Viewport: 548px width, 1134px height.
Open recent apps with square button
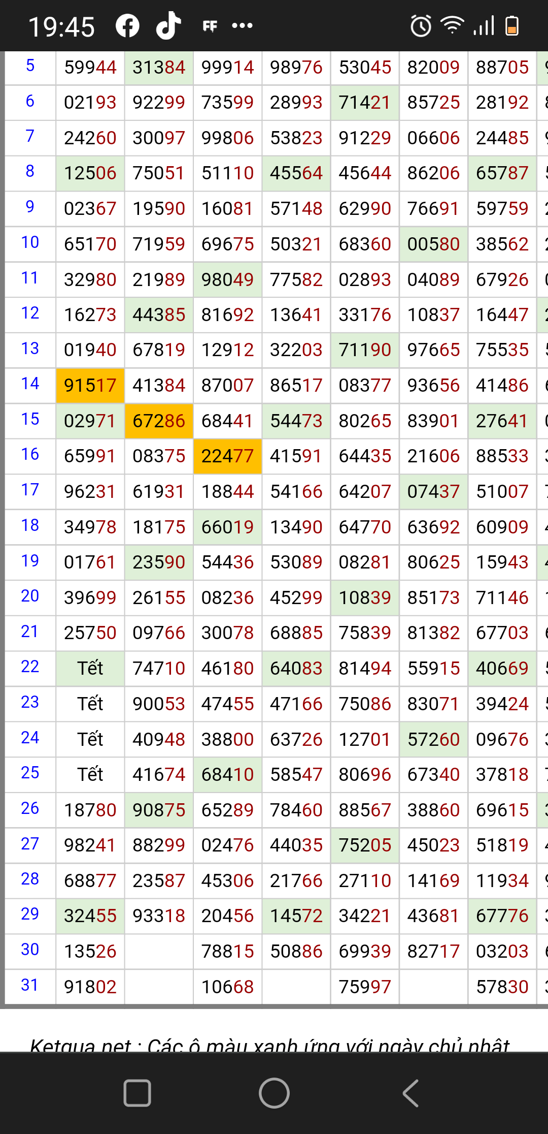tap(137, 1093)
